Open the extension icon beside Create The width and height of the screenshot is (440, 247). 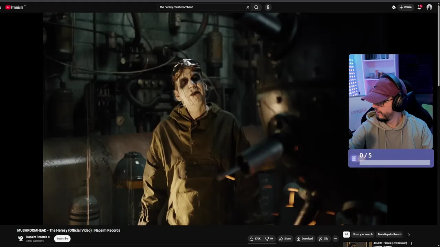coord(394,7)
